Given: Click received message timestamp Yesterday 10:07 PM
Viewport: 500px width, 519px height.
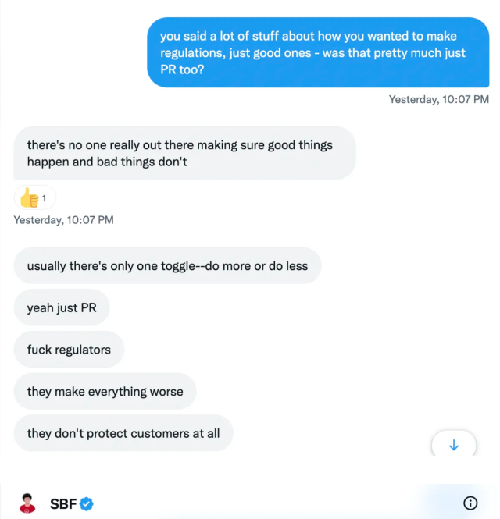Looking at the screenshot, I should (x=64, y=220).
